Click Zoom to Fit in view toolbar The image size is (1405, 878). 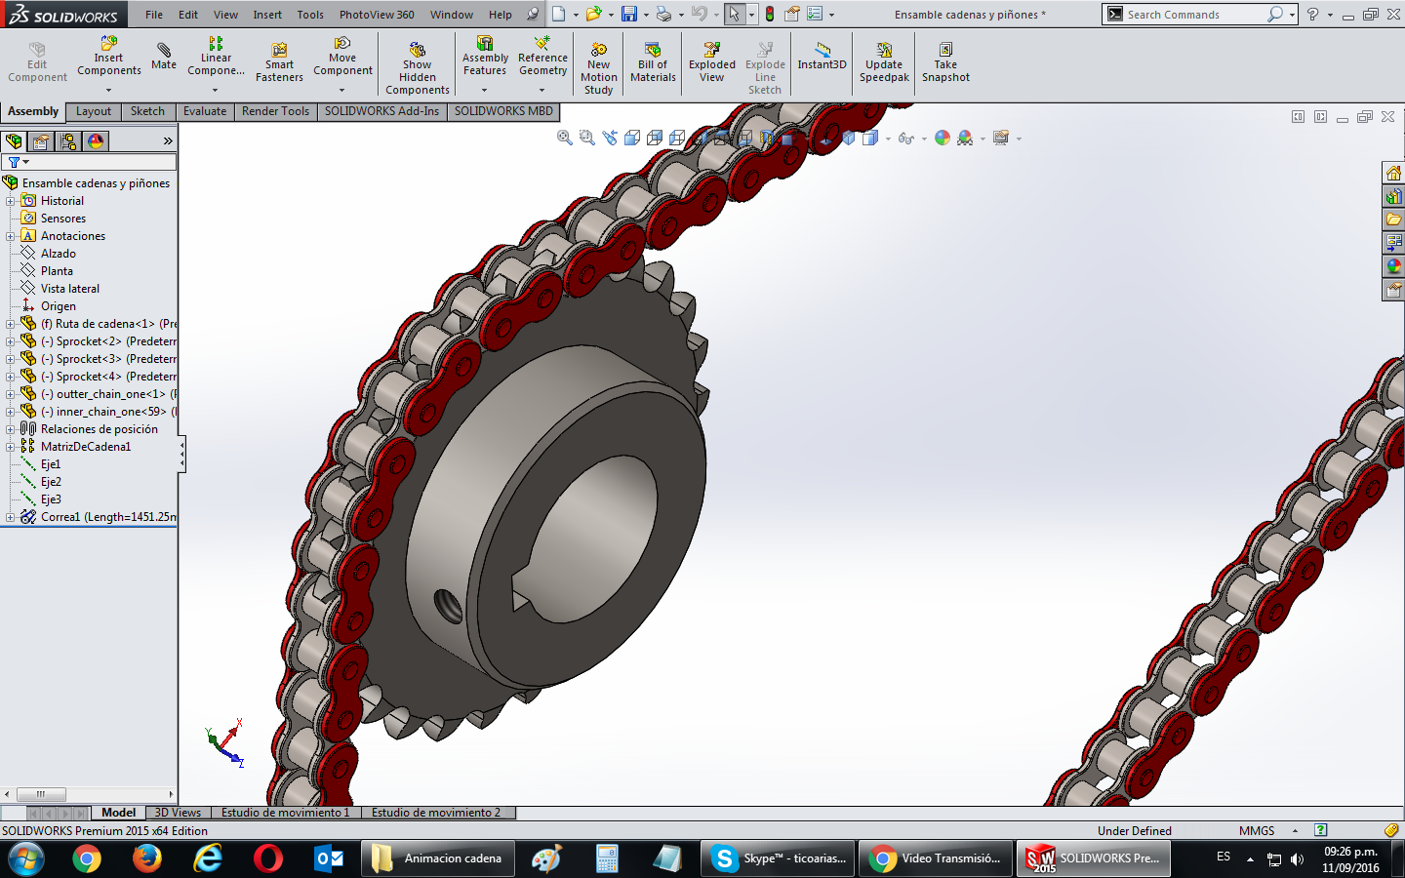click(564, 139)
